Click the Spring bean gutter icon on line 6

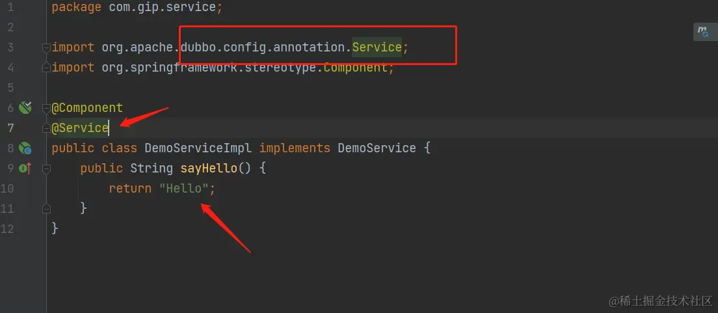point(25,107)
